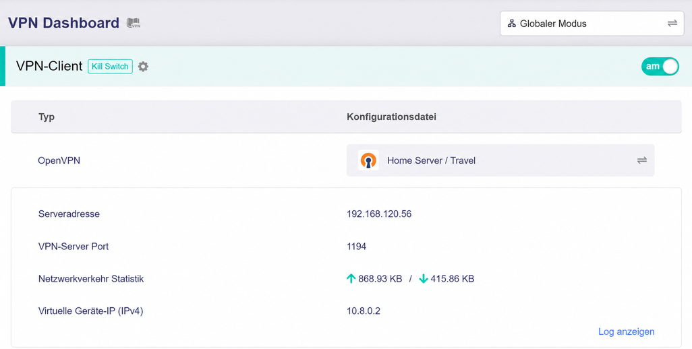The image size is (692, 349).
Task: Click the Netzwerkverkehr Statistik label
Action: pos(91,278)
